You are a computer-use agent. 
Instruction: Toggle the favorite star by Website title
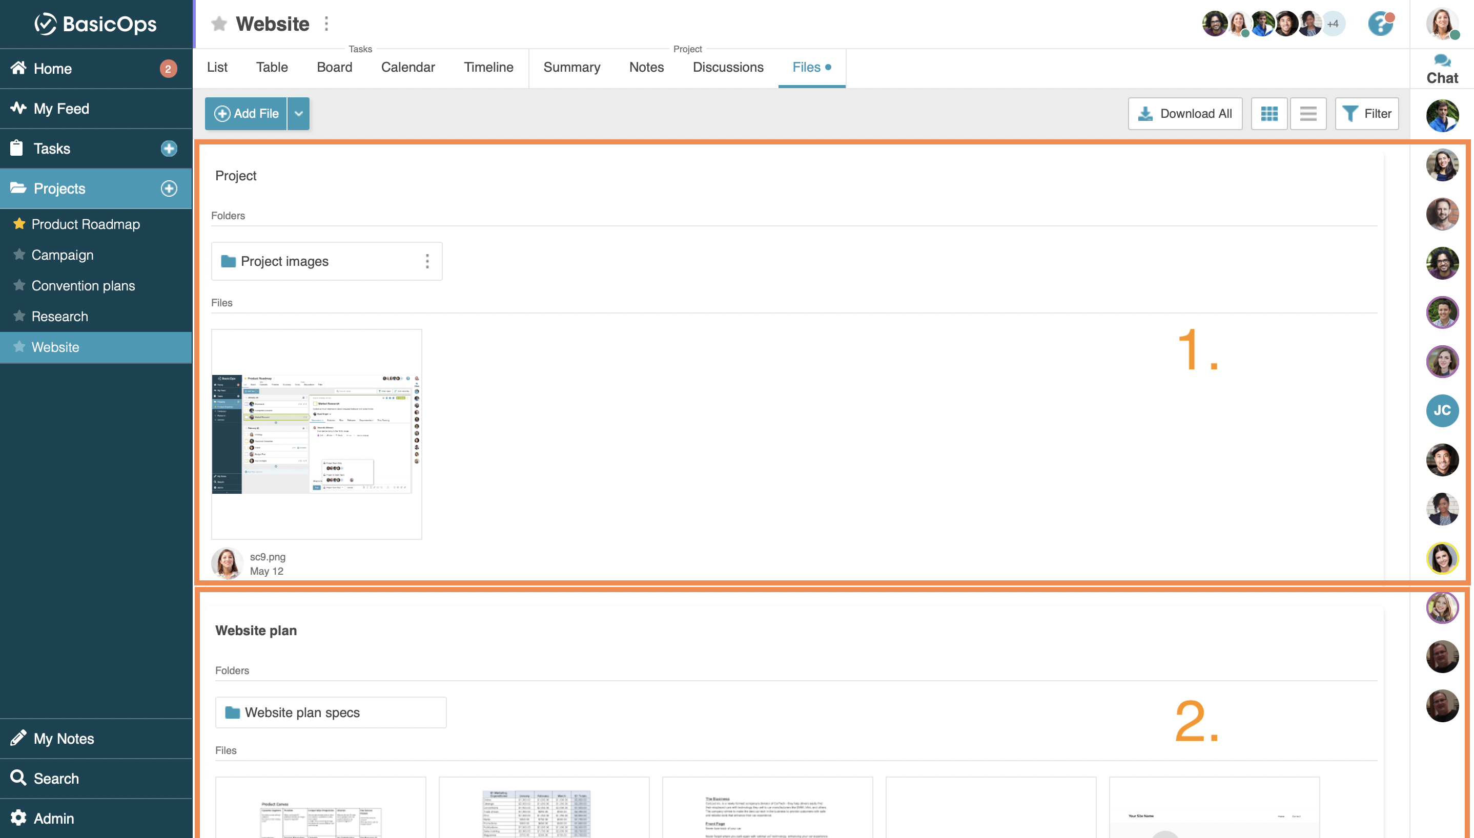point(219,24)
